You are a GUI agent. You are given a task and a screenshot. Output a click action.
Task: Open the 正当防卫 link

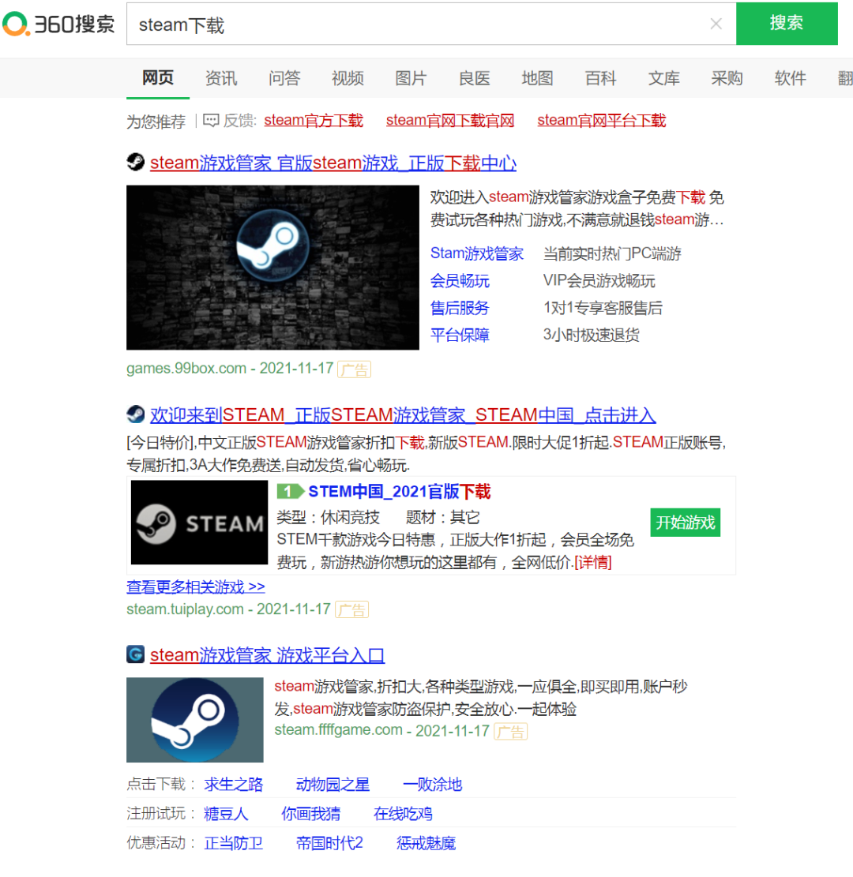click(x=234, y=843)
